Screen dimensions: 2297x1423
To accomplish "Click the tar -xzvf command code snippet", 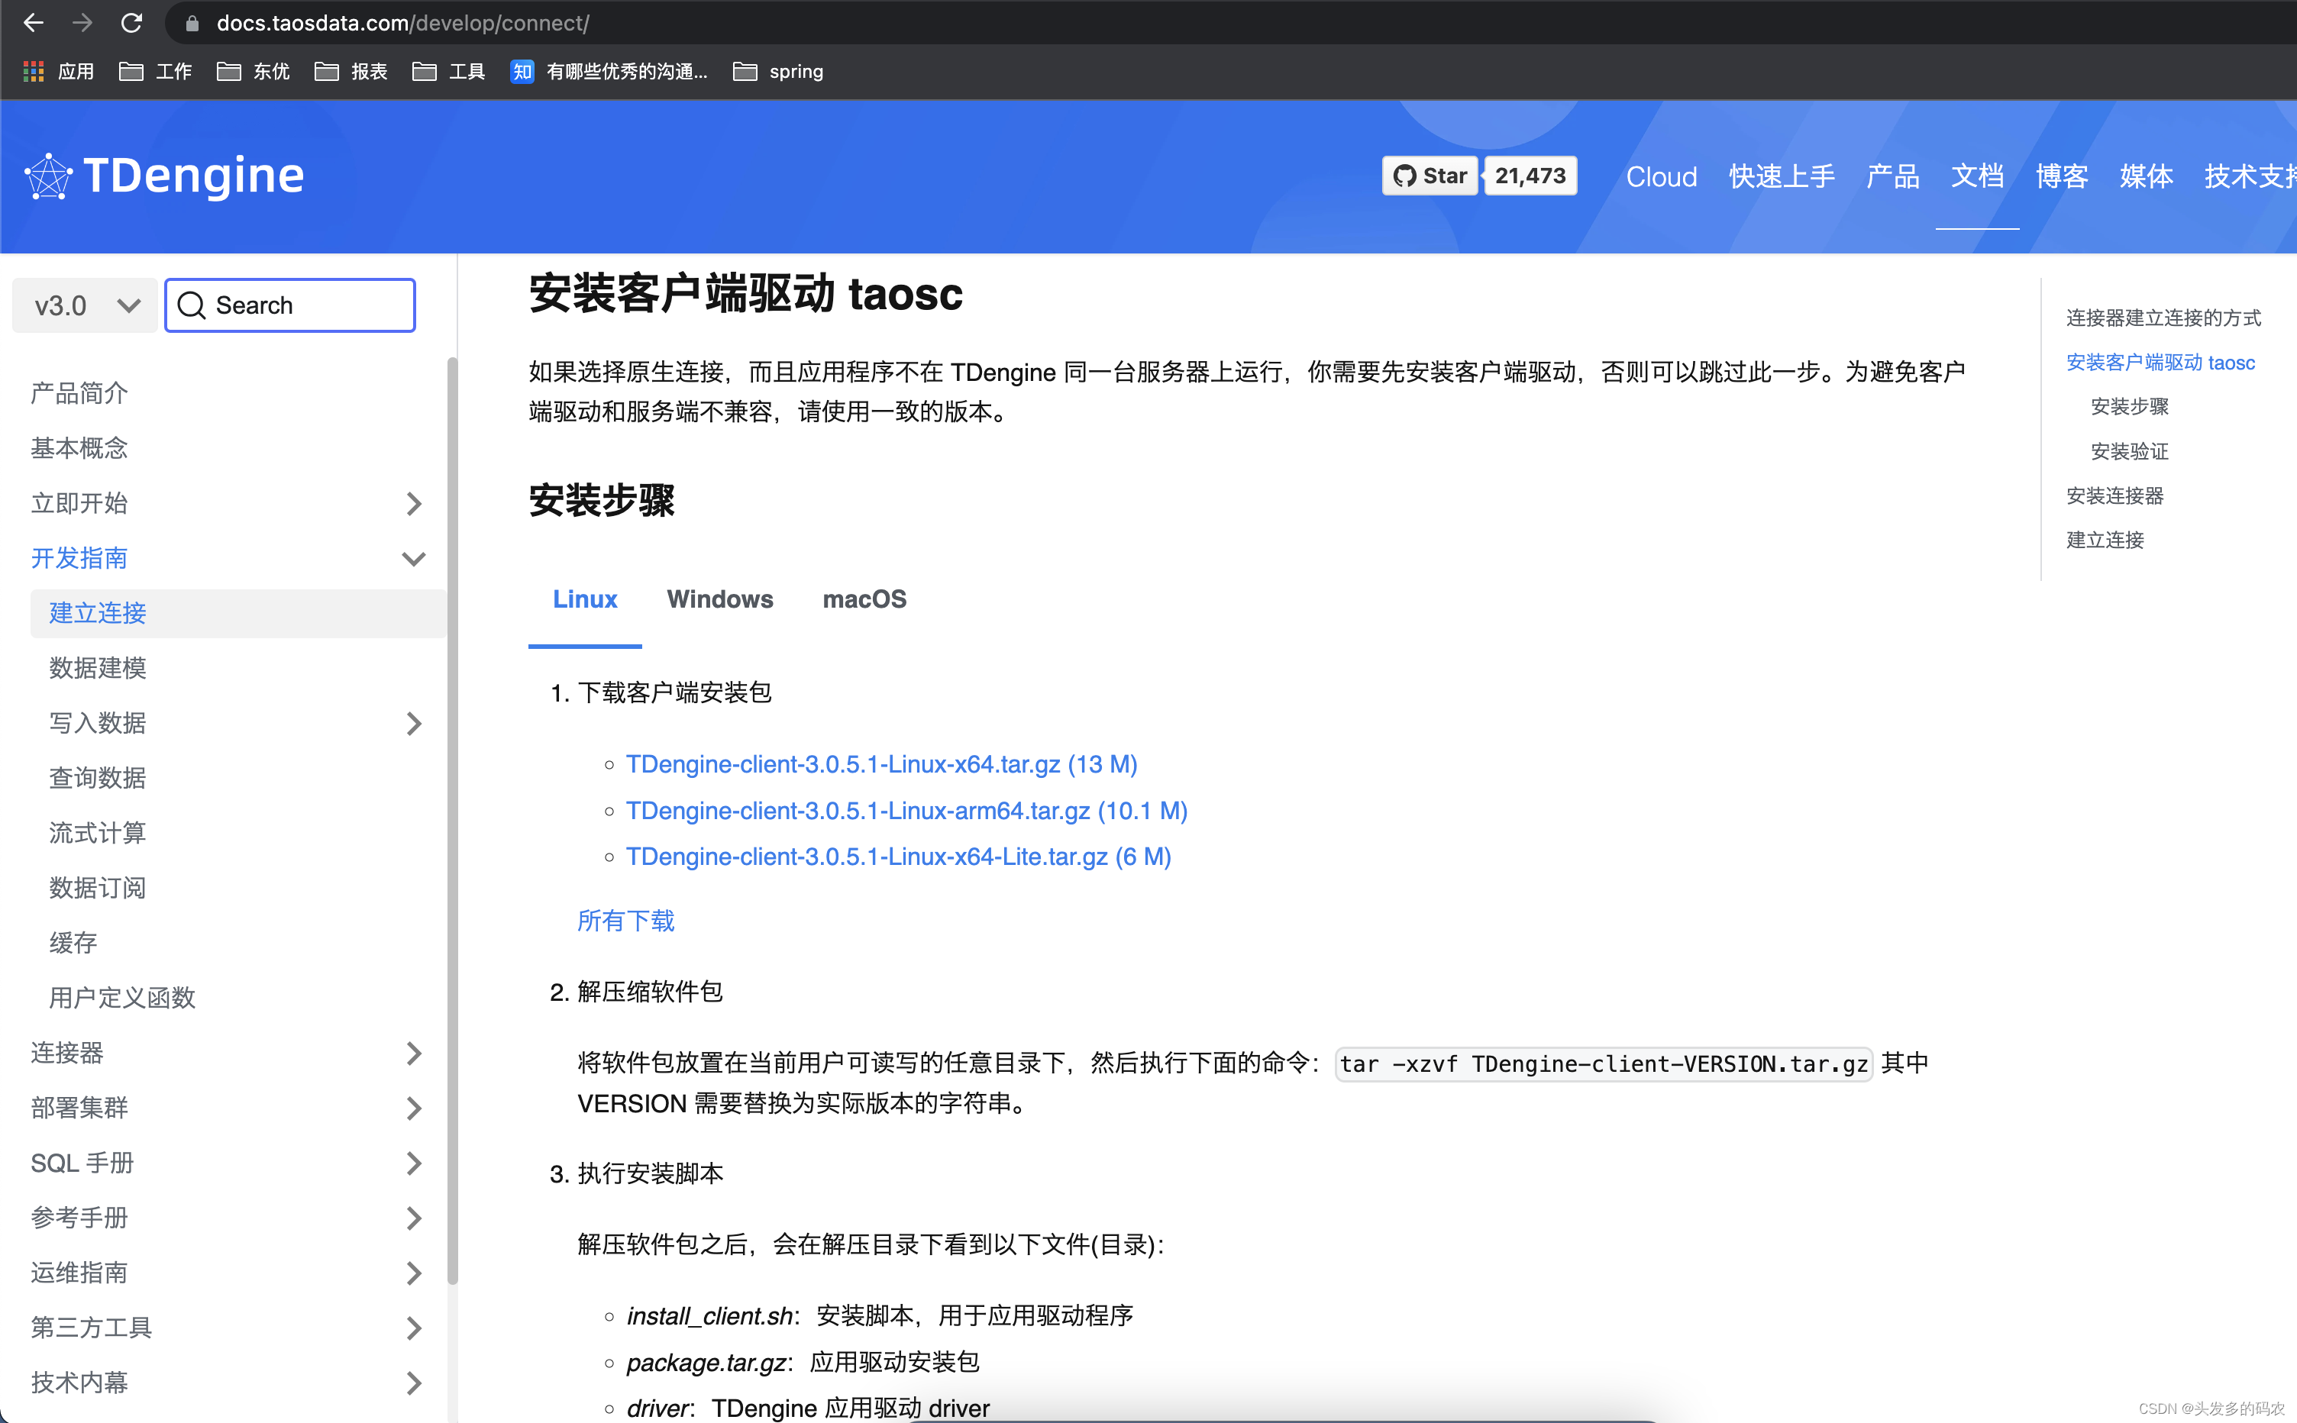I will pyautogui.click(x=1604, y=1063).
